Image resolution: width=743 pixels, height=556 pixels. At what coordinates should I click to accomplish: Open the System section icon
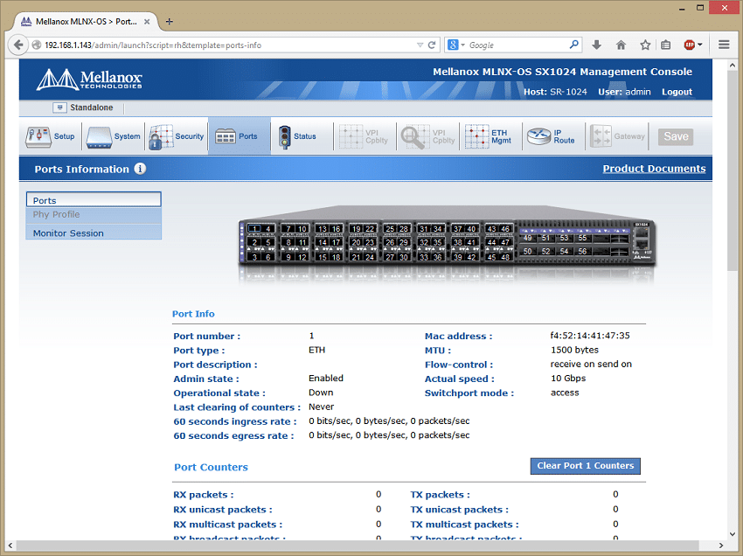click(x=99, y=137)
